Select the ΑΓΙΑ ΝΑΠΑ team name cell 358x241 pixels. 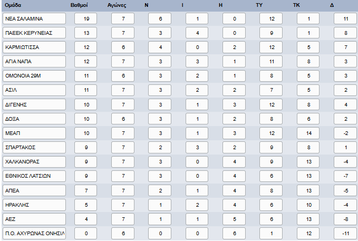(34, 61)
